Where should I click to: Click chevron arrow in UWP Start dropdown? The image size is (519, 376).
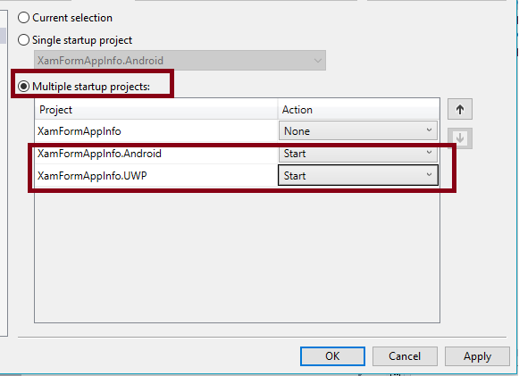[x=429, y=175]
